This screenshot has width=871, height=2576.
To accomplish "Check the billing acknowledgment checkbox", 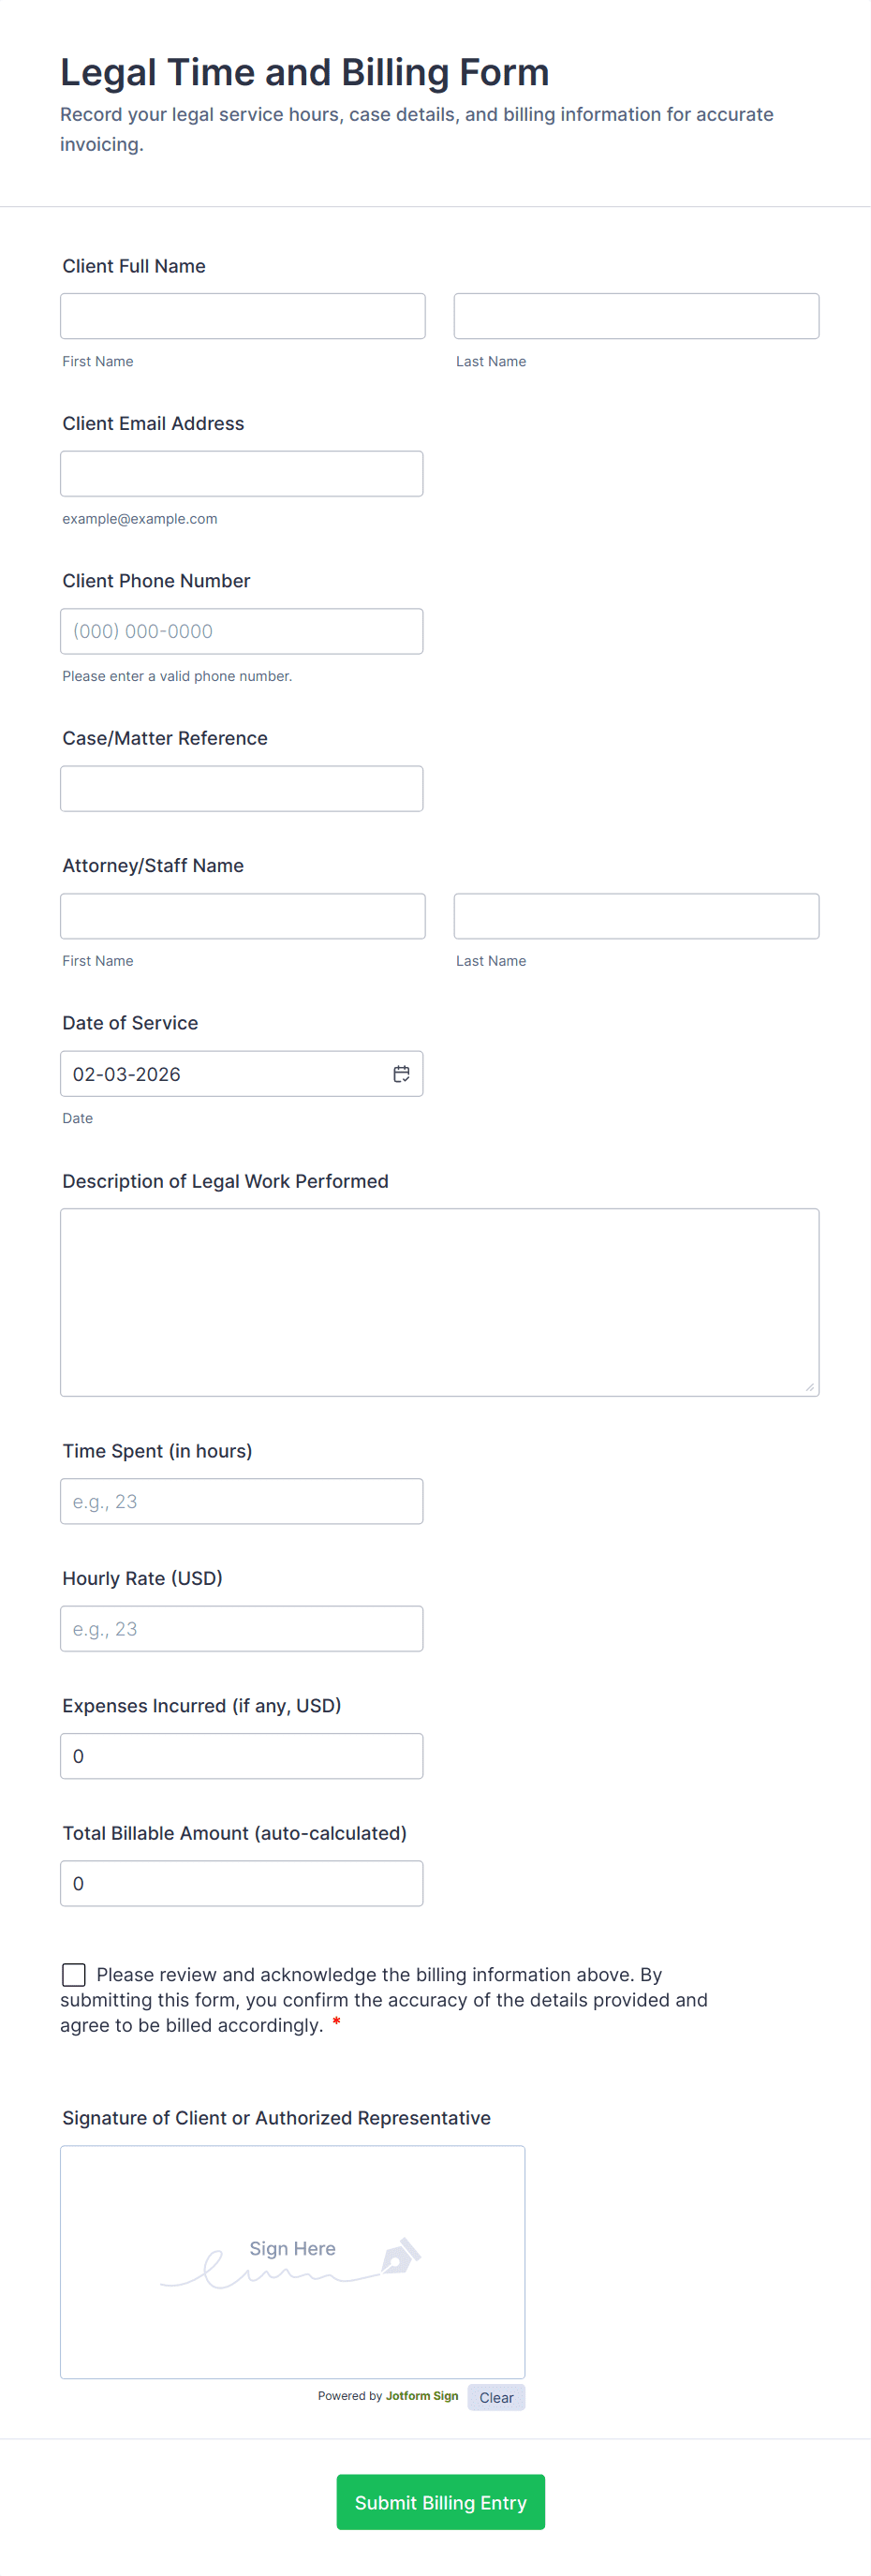I will click(73, 1974).
